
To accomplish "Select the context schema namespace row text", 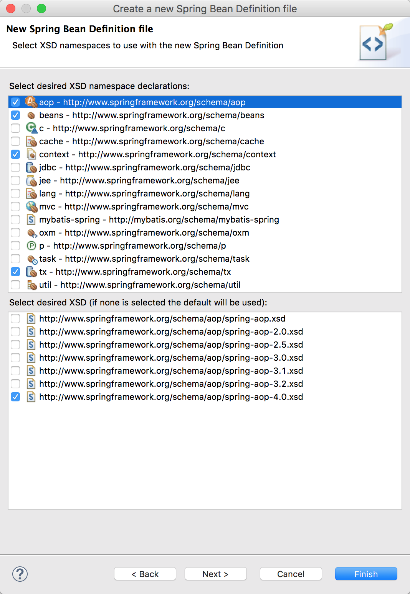I will coord(157,154).
